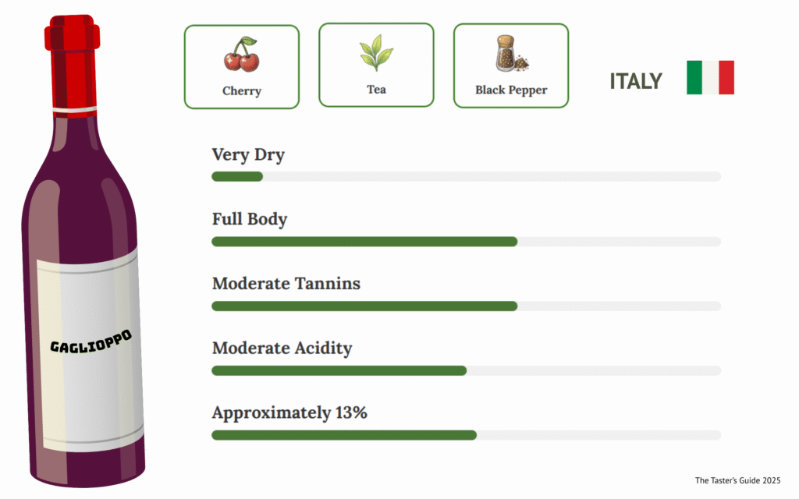This screenshot has height=499, width=799.
Task: Click the Approximately 13% heading
Action: click(x=289, y=413)
